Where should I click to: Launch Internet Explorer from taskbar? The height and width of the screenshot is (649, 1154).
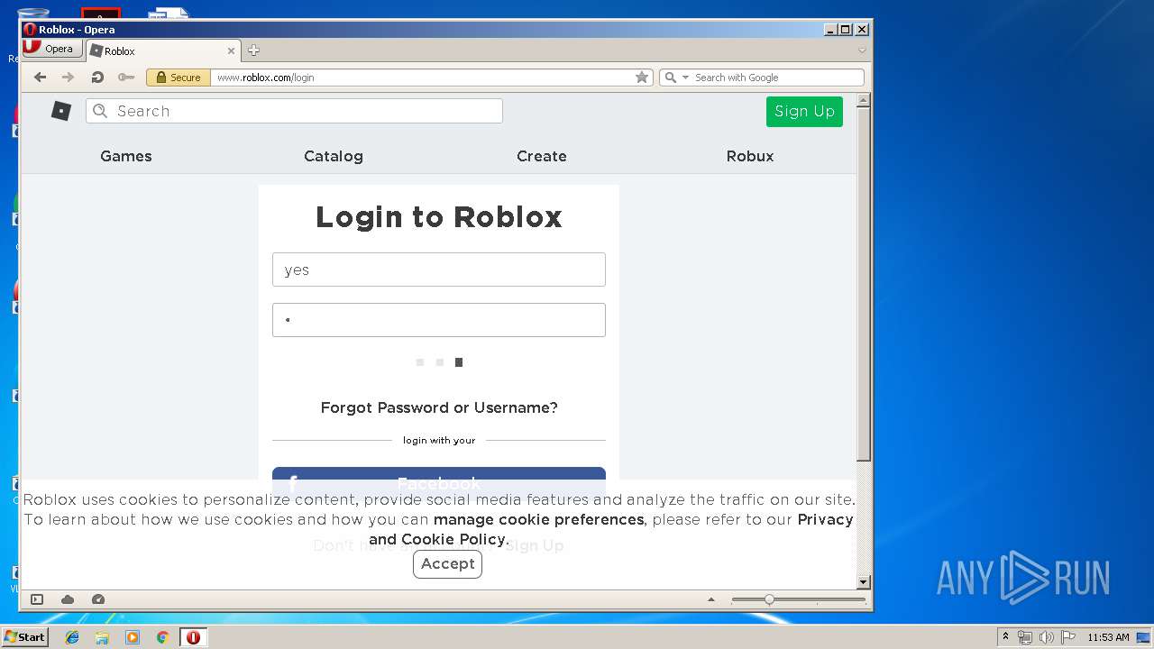(72, 637)
